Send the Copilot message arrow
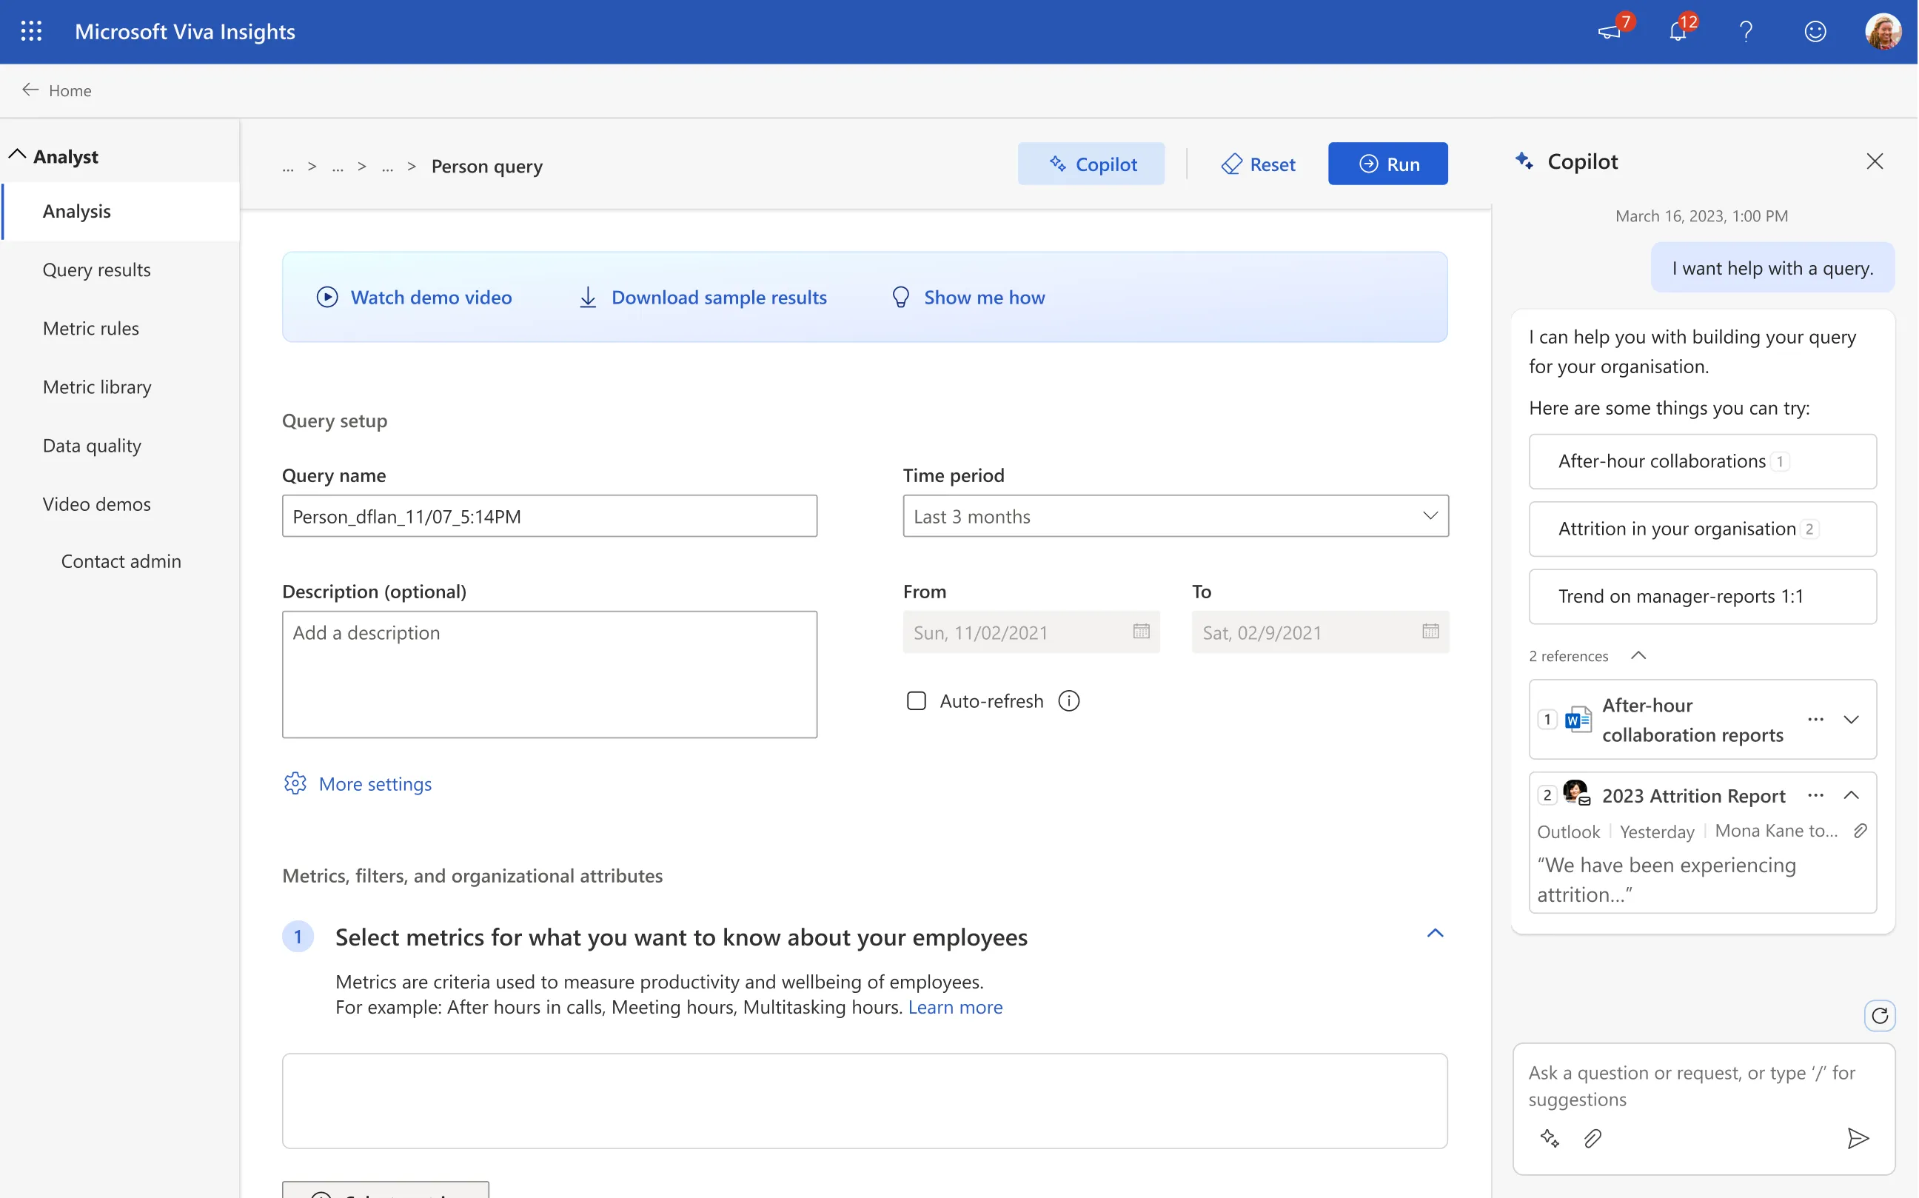The image size is (1919, 1198). pyautogui.click(x=1858, y=1139)
